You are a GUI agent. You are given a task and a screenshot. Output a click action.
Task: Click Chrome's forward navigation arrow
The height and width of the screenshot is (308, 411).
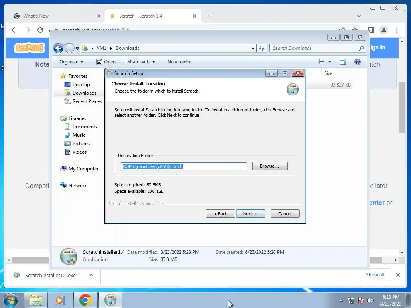[x=27, y=30]
